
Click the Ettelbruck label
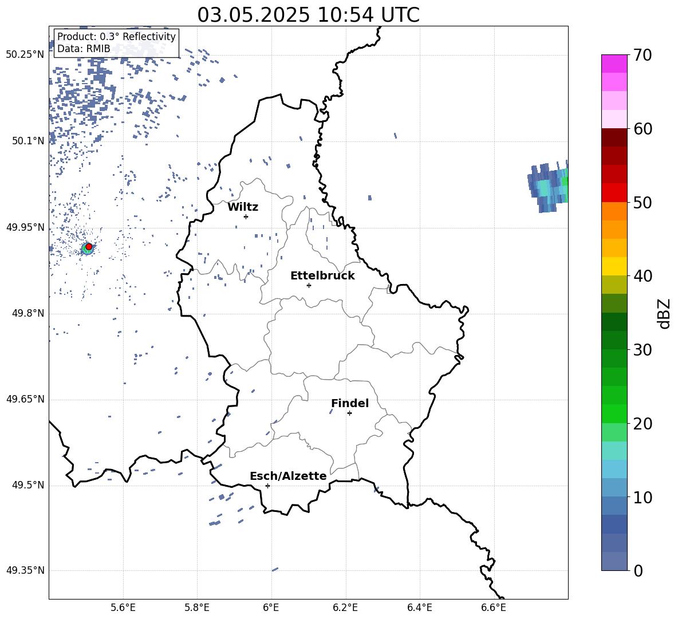(322, 276)
